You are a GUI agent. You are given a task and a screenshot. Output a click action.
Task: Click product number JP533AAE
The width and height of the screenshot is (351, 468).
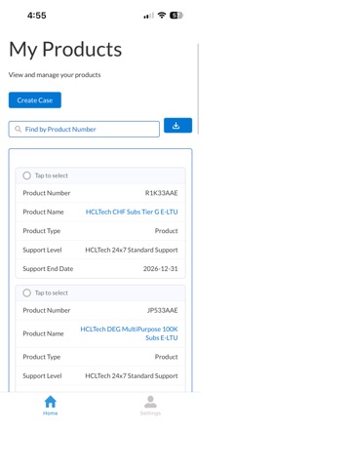[162, 310]
